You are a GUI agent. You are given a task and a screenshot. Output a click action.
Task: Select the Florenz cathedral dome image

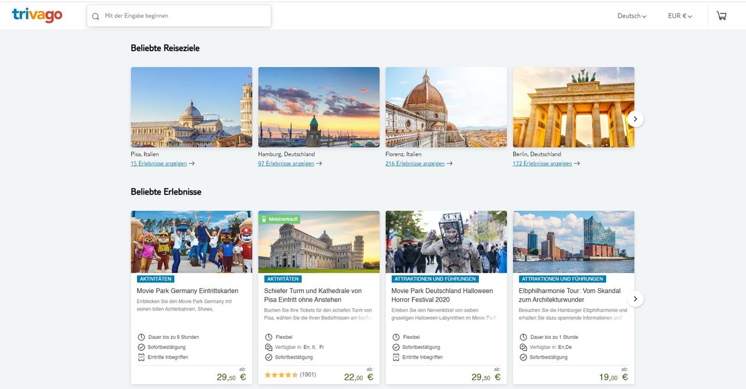tap(446, 107)
